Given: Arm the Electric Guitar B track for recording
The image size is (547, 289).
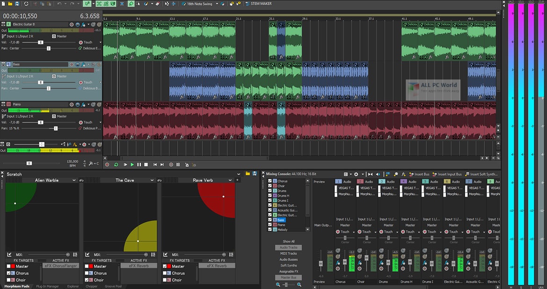Looking at the screenshot, I should click(72, 24).
